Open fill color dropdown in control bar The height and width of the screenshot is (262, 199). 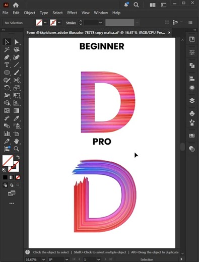tap(45, 22)
